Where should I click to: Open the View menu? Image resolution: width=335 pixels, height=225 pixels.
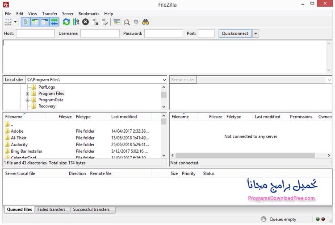33,14
